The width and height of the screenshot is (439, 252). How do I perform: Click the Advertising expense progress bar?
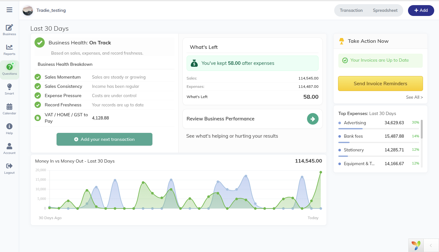click(x=379, y=129)
